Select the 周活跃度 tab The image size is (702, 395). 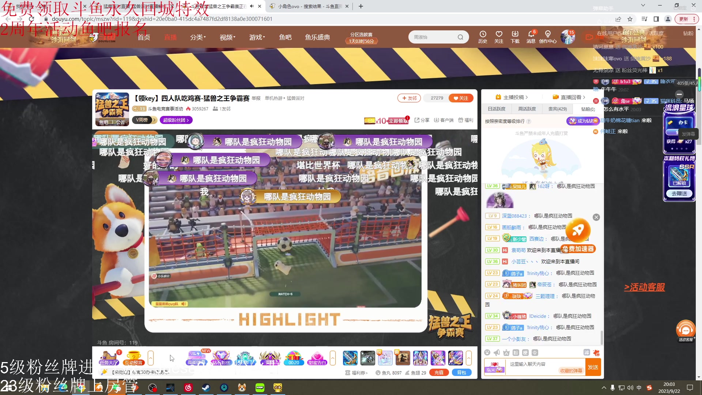click(527, 109)
